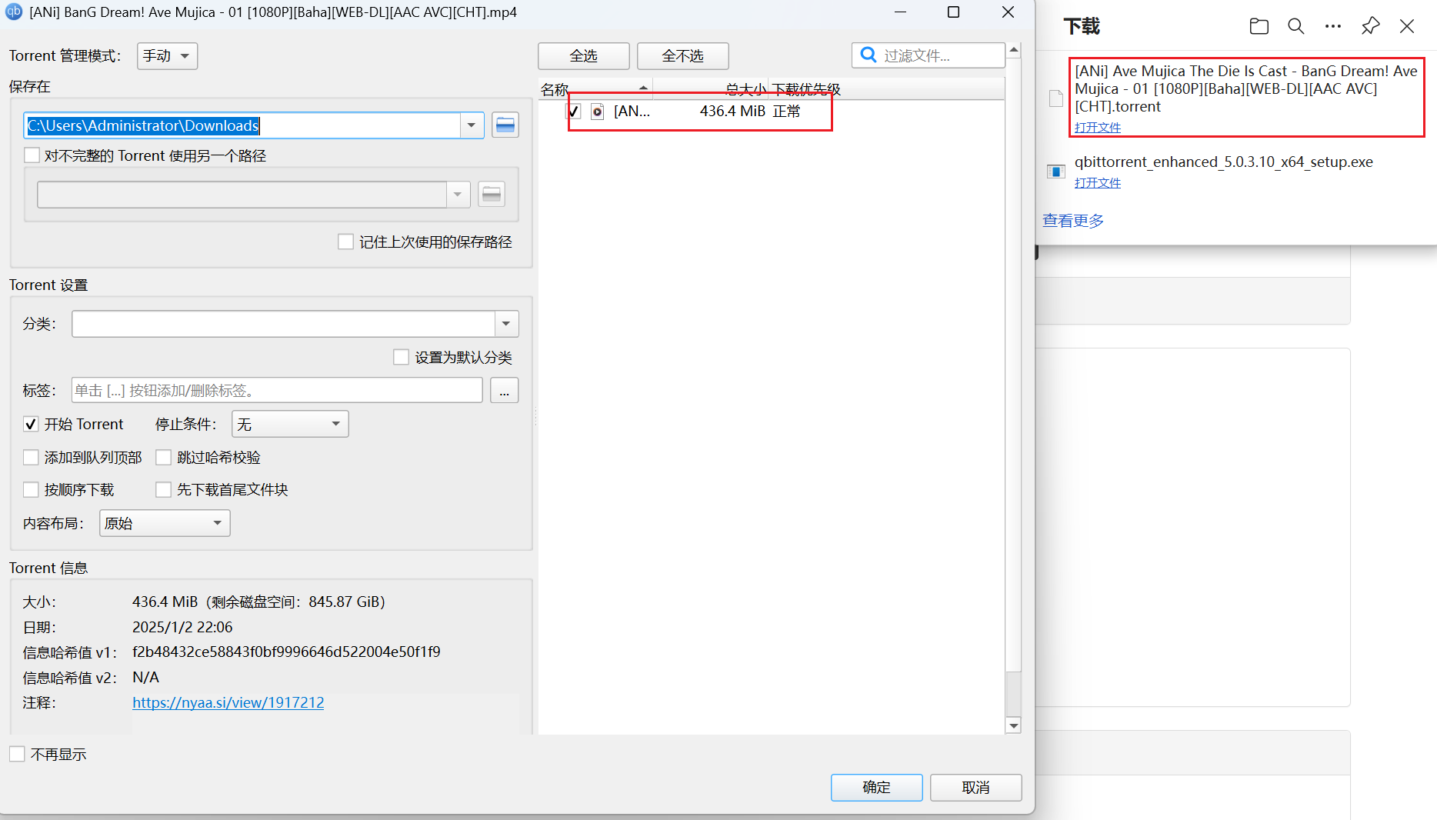Click the qbittorrent setup exe icon
Image resolution: width=1437 pixels, height=820 pixels.
[x=1056, y=172]
